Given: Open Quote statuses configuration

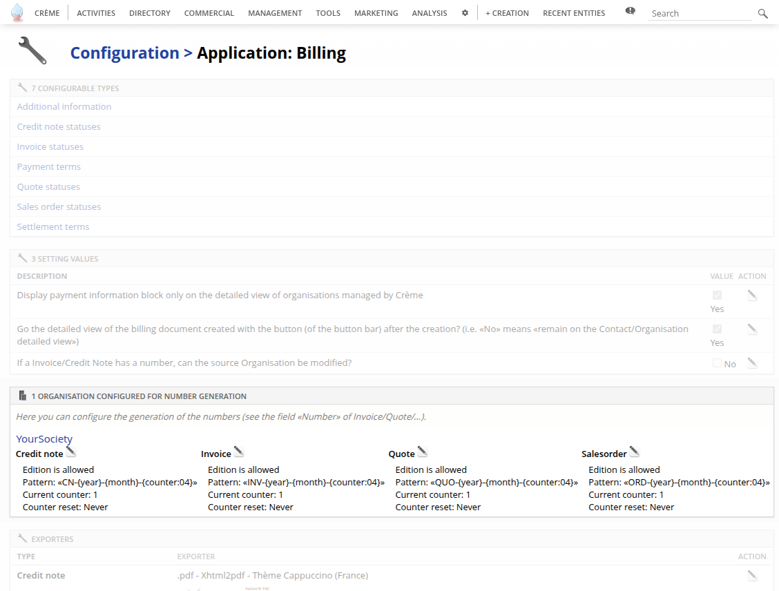Looking at the screenshot, I should pyautogui.click(x=48, y=186).
